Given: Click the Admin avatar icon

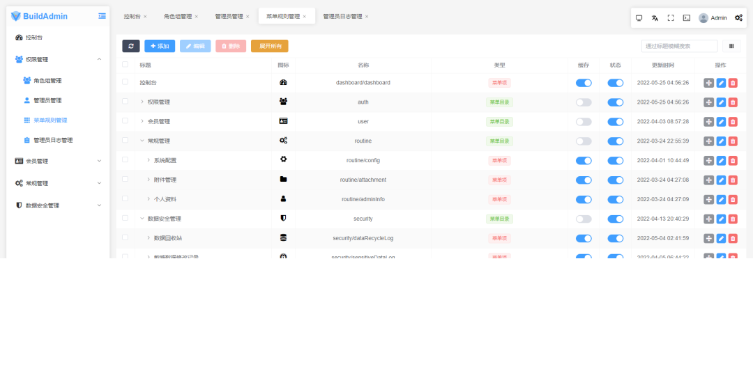Looking at the screenshot, I should 703,18.
